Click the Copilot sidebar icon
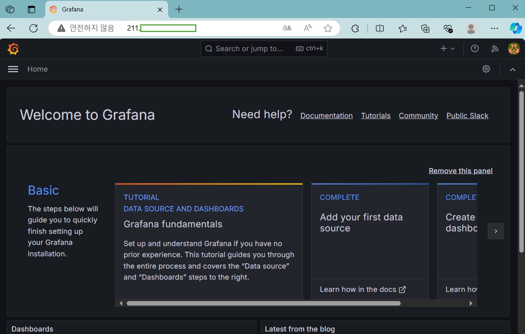The height and width of the screenshot is (334, 525). 515,28
